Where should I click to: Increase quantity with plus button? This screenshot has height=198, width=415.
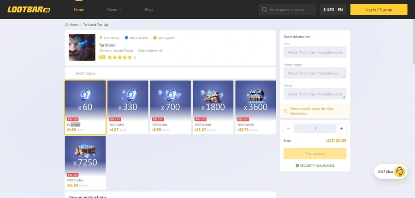point(341,128)
